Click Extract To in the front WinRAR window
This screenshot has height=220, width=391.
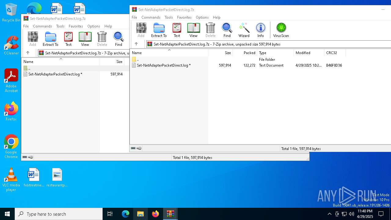(x=159, y=30)
